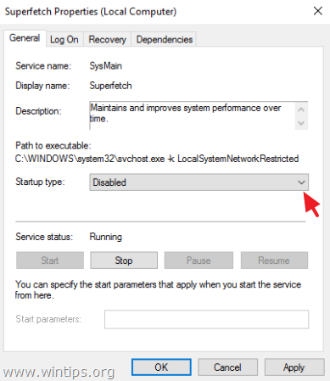Screen dimensions: 330x381
Task: Expand Startup type dropdown chevron arrow
Action: coord(301,182)
